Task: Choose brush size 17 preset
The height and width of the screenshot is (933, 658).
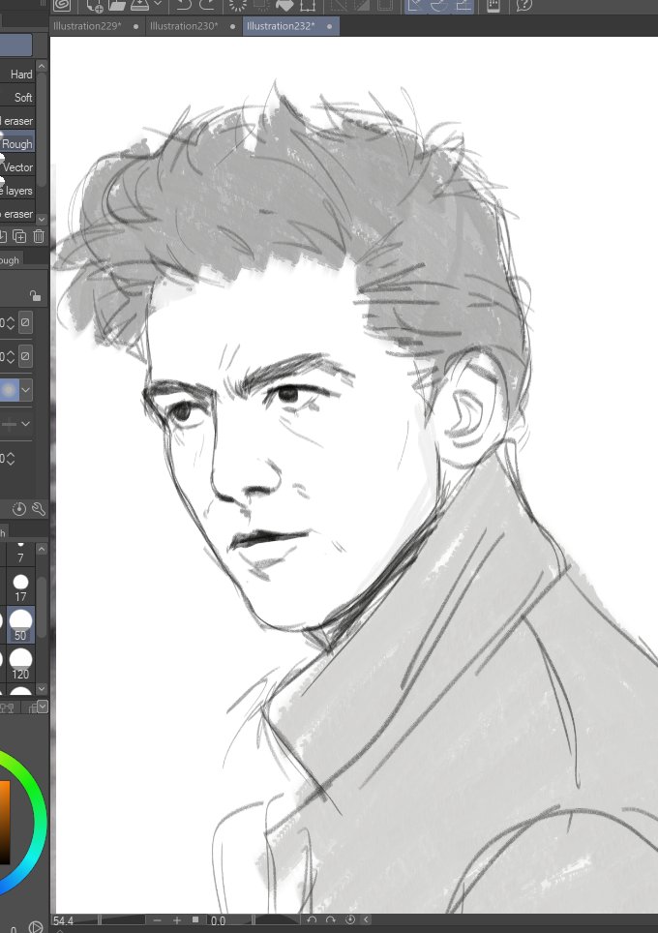Action: pos(21,587)
